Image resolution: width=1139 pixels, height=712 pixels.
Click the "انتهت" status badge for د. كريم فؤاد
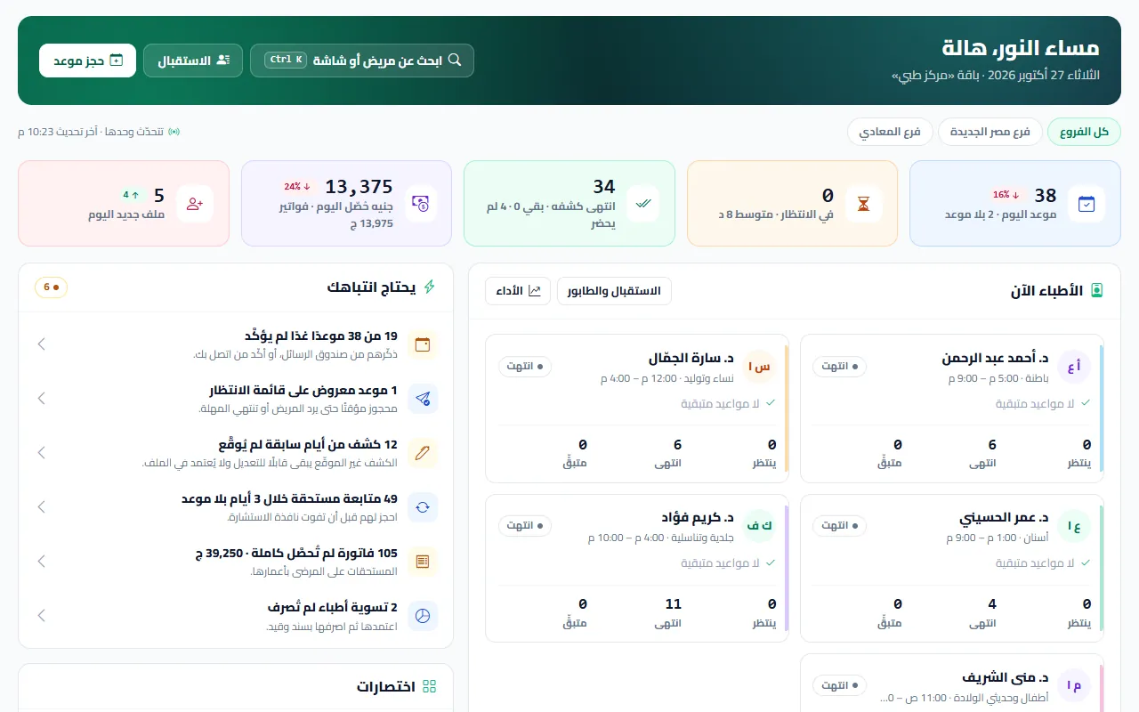tap(525, 526)
